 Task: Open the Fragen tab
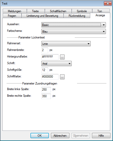12,16
